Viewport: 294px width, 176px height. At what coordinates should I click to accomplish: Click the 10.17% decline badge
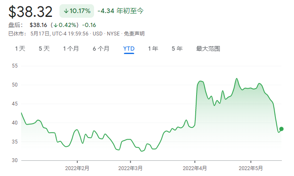coord(77,11)
